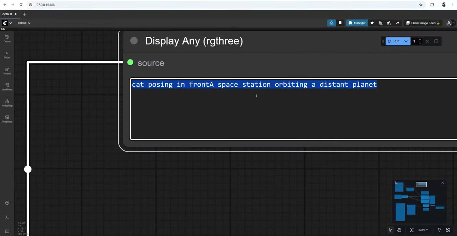Open the Workflows sidebar panel
This screenshot has width=457, height=236.
(7, 87)
